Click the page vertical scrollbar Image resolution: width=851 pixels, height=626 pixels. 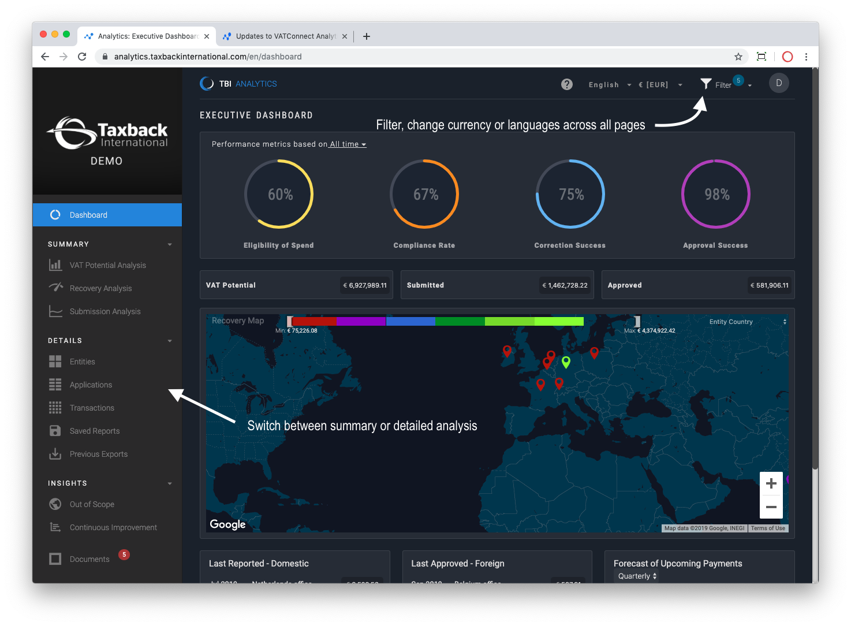click(815, 268)
